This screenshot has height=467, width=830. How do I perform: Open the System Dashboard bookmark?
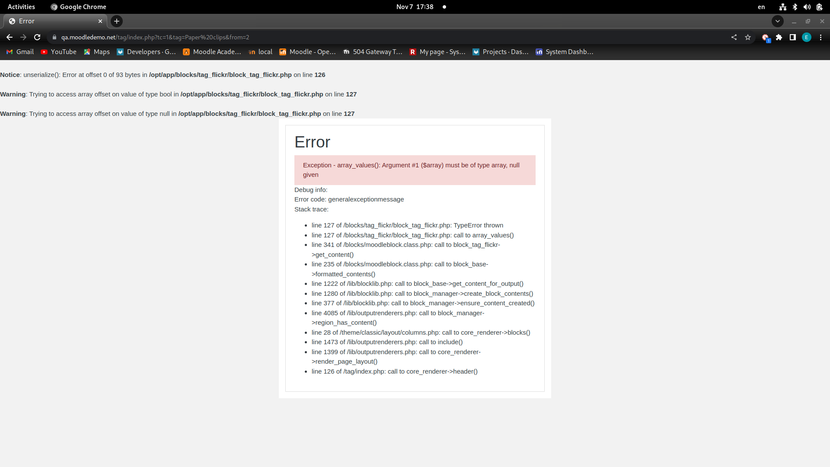click(565, 52)
